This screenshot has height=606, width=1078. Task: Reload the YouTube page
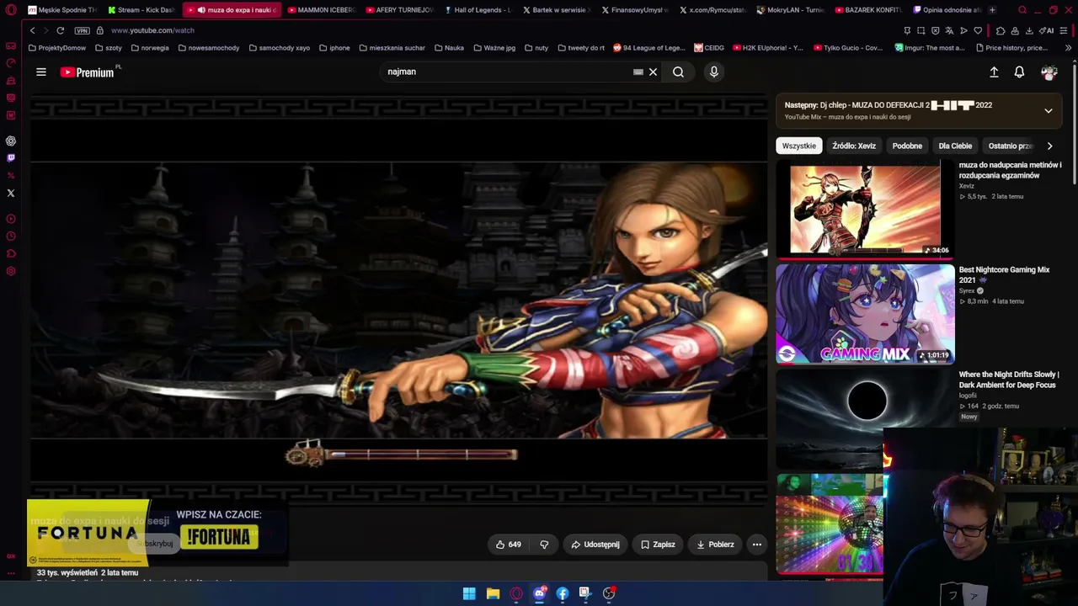[60, 30]
